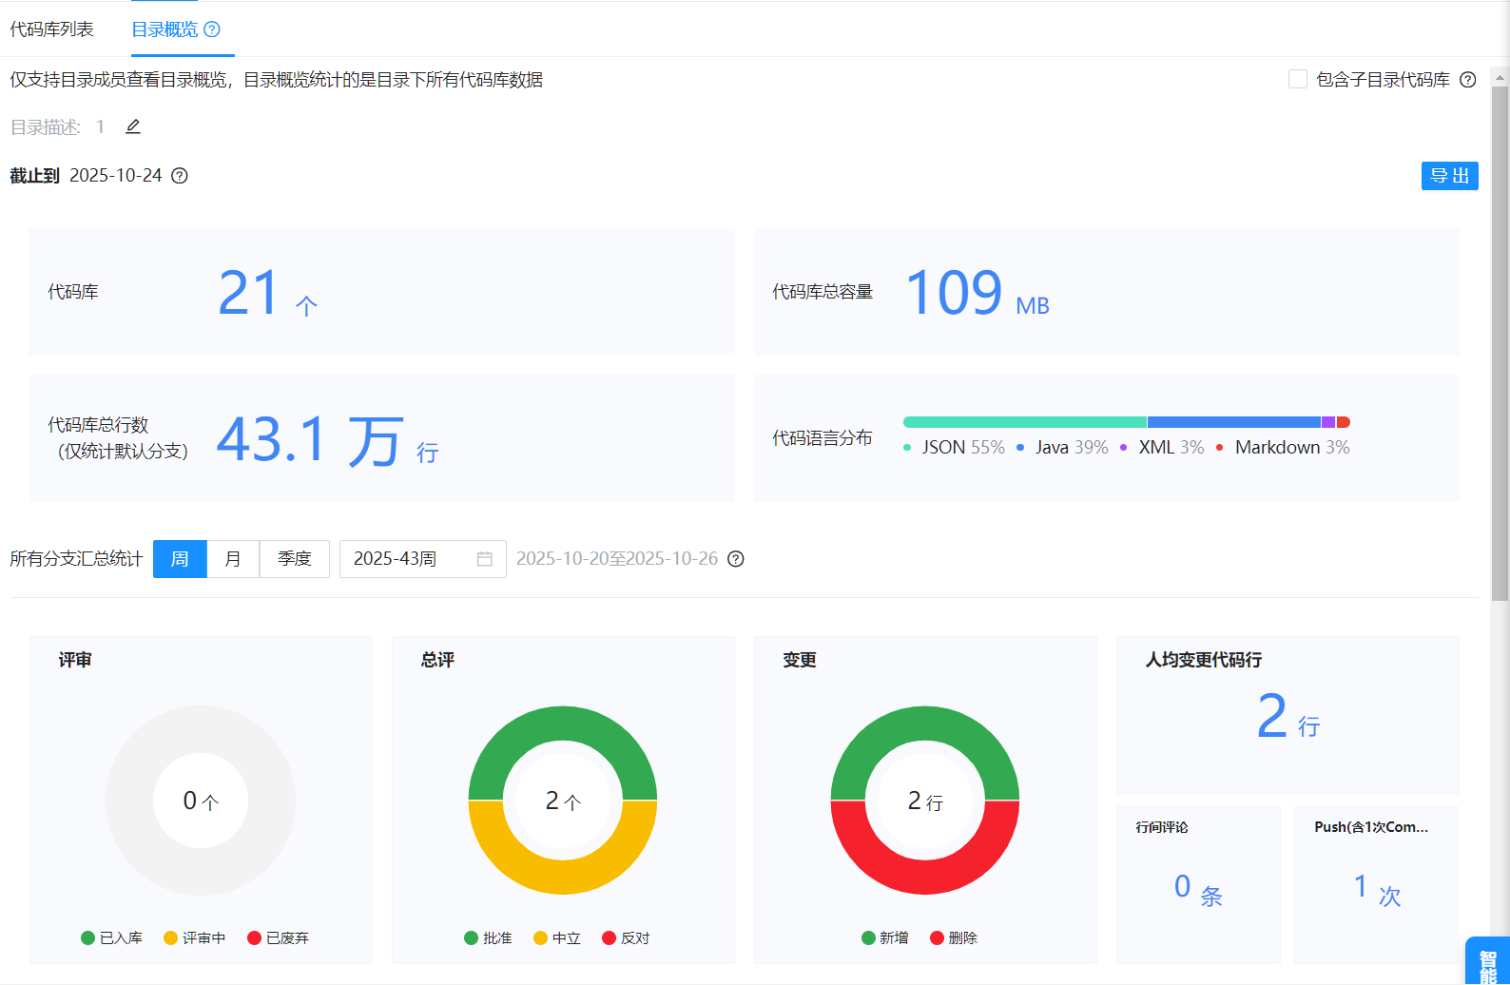Select the 周 period option
The height and width of the screenshot is (985, 1510).
click(180, 559)
